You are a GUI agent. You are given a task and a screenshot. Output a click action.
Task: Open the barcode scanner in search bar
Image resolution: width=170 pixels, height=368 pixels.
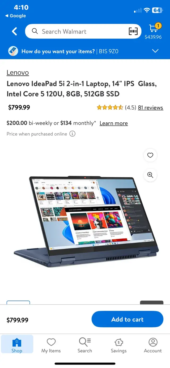pos(133,31)
